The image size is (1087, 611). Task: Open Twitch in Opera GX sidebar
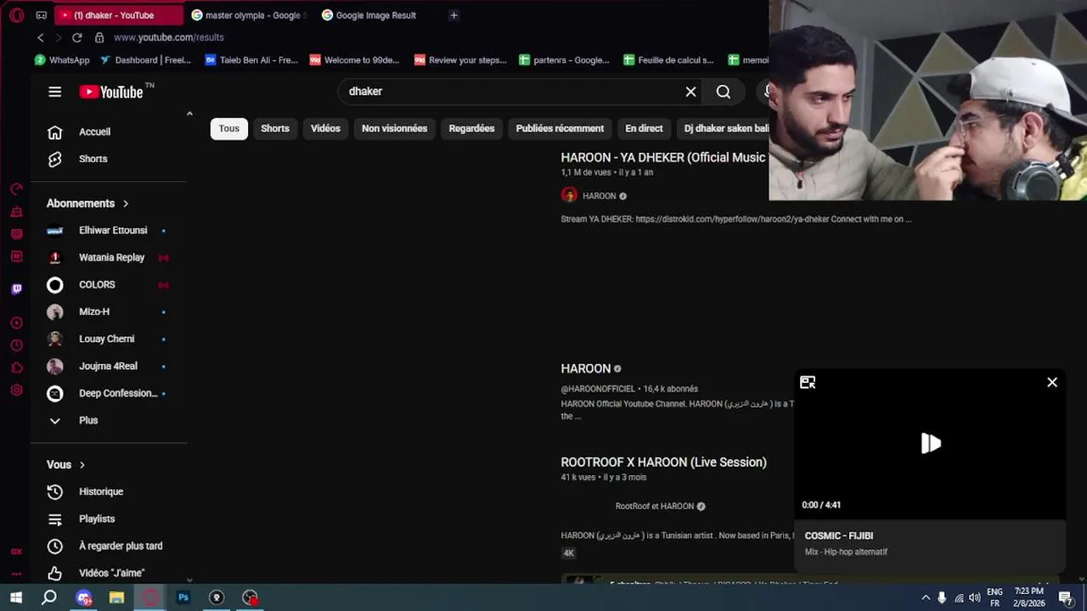pyautogui.click(x=16, y=289)
